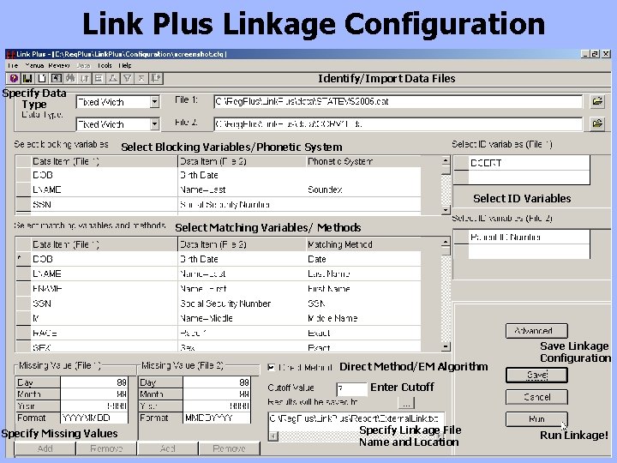This screenshot has width=617, height=463.
Task: Select RACE cell in matching table
Action: 105,333
